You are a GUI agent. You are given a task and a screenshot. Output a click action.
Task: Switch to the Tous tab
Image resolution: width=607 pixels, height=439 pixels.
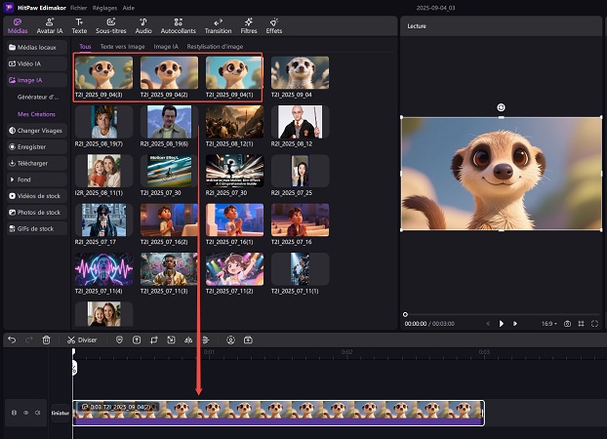coord(85,47)
